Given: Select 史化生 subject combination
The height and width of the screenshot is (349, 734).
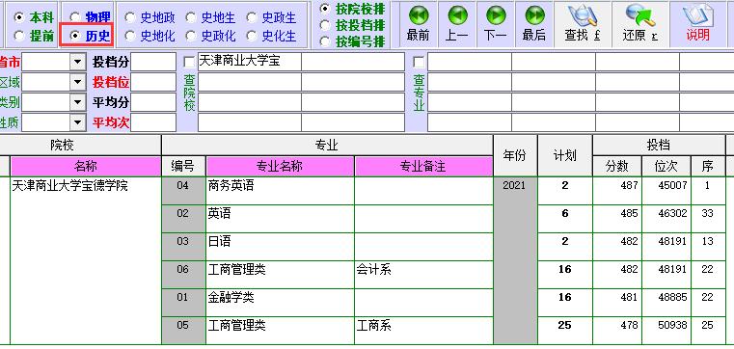Looking at the screenshot, I should pyautogui.click(x=252, y=36).
